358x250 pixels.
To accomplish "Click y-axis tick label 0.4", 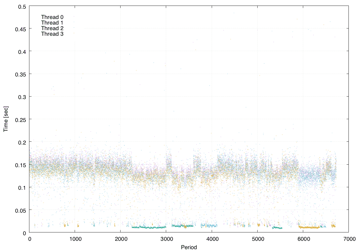I will coord(23,51).
